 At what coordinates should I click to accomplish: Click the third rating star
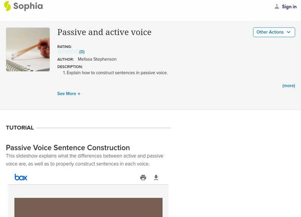[68, 52]
